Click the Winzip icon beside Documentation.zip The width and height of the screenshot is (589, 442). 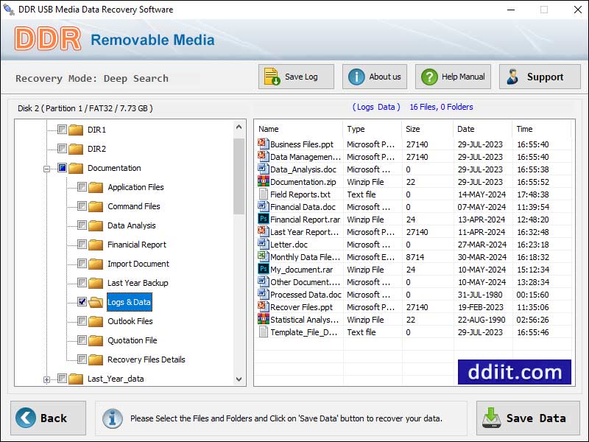tap(263, 182)
